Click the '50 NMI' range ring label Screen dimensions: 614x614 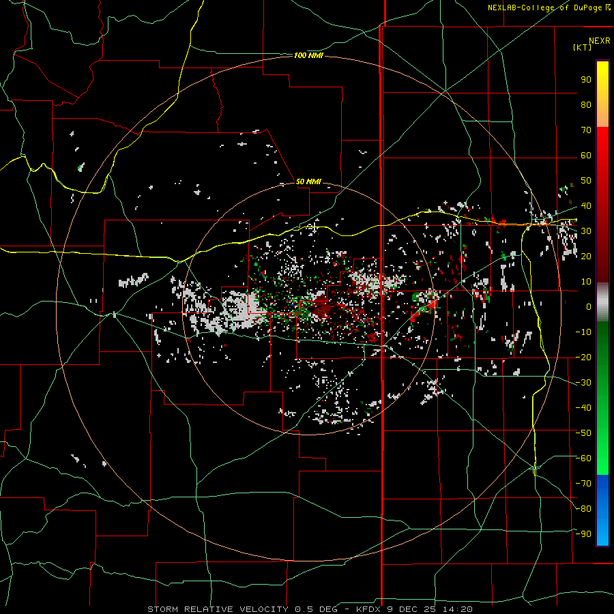click(x=308, y=181)
